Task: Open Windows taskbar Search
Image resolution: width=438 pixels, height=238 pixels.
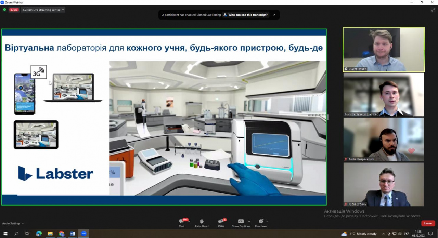Action: 16,234
